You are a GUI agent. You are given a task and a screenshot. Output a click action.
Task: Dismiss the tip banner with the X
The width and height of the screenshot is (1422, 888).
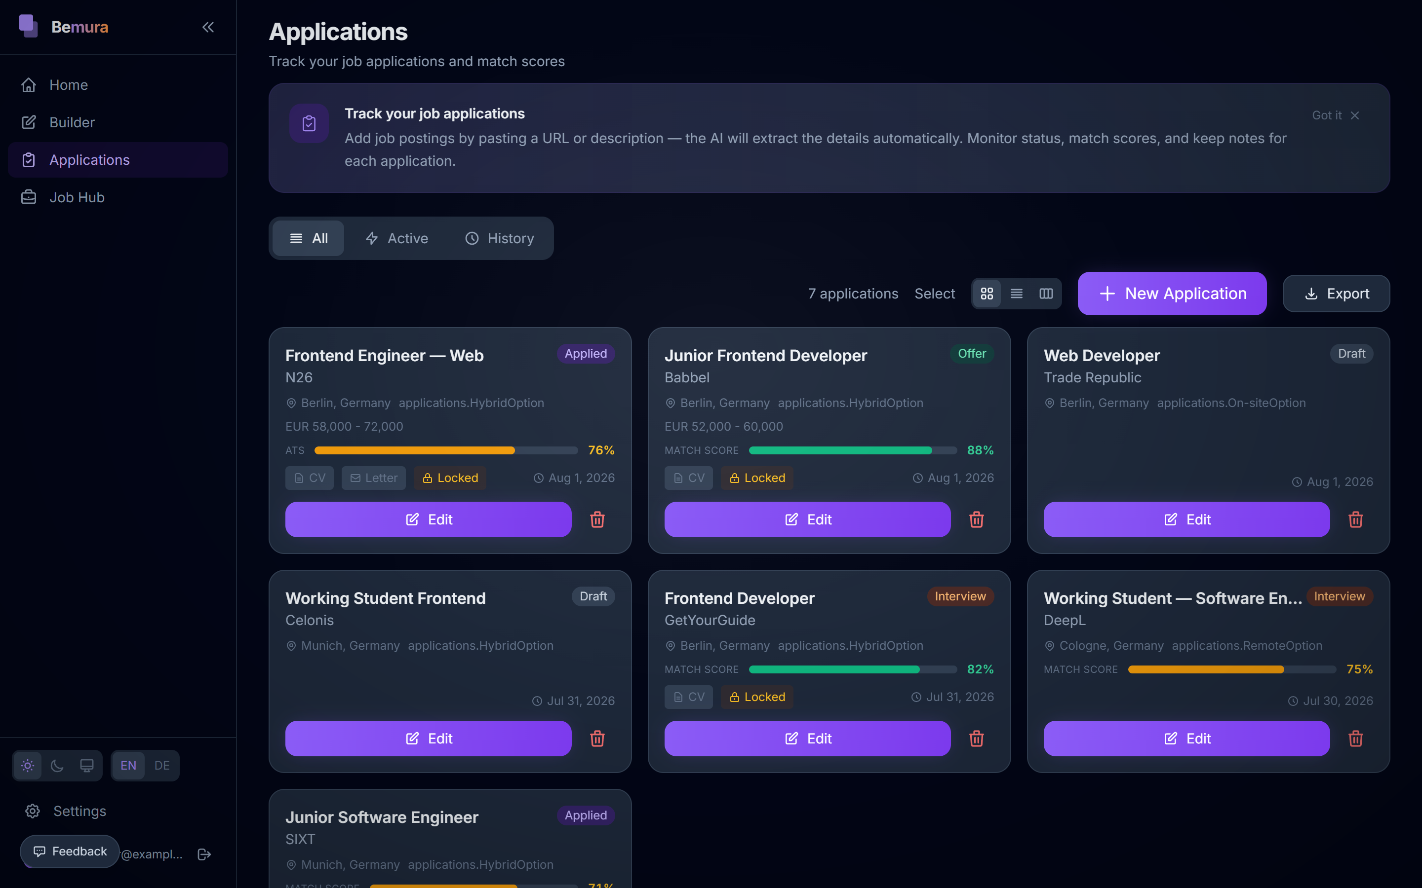coord(1355,116)
